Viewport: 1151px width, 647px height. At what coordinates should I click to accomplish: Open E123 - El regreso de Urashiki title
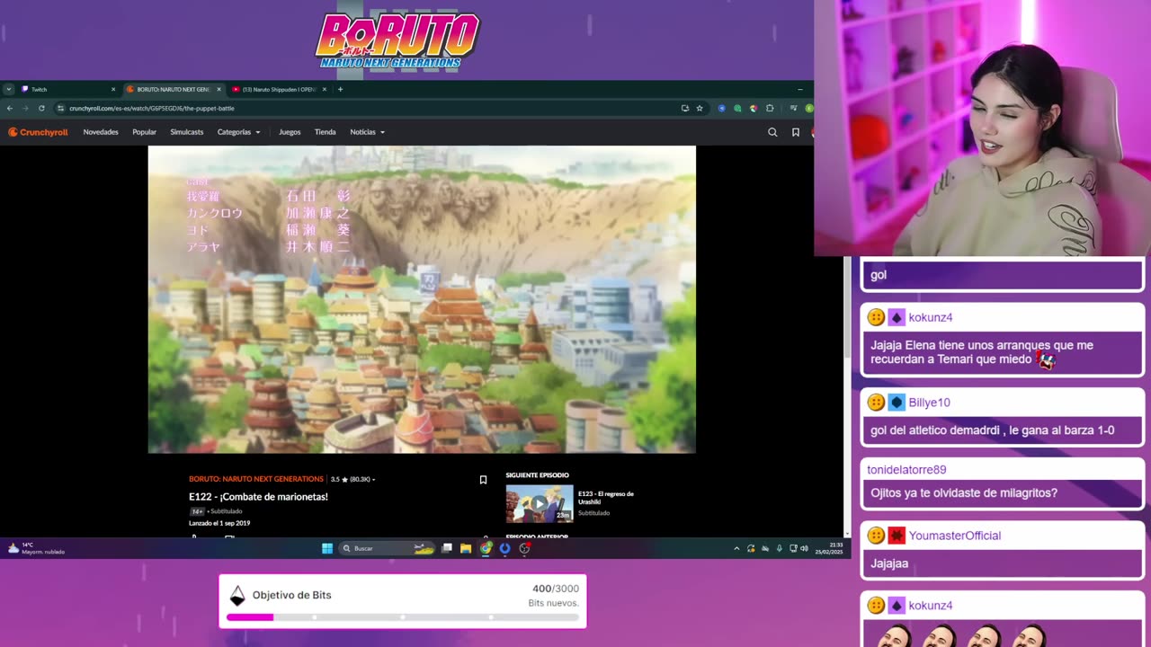pos(606,497)
